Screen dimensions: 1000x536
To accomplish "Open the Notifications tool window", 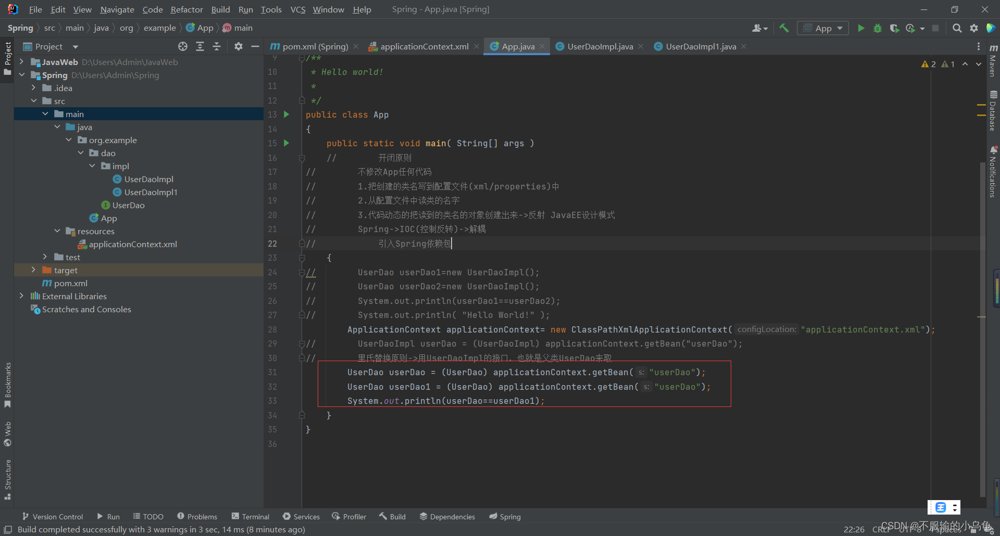I will click(x=993, y=172).
